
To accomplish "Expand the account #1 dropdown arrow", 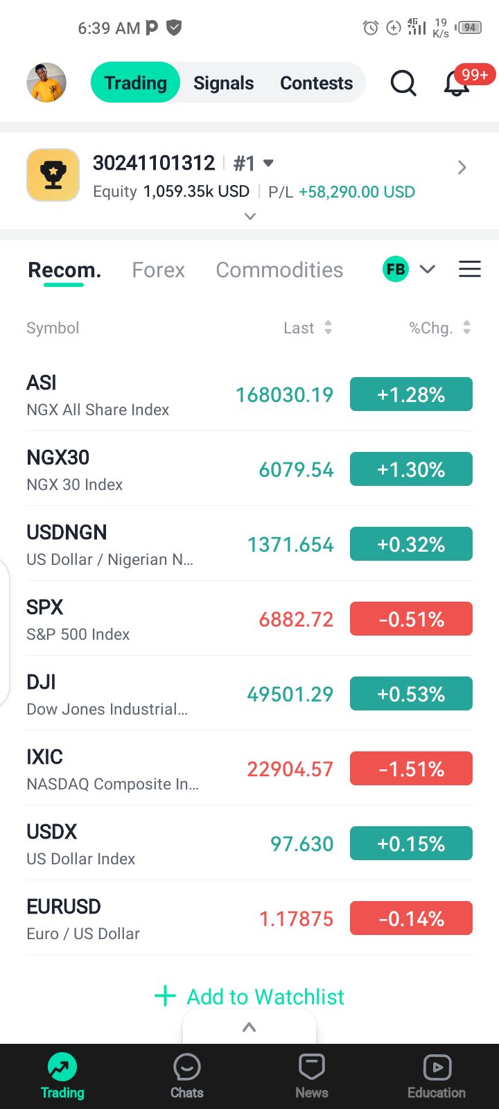I will click(x=269, y=164).
